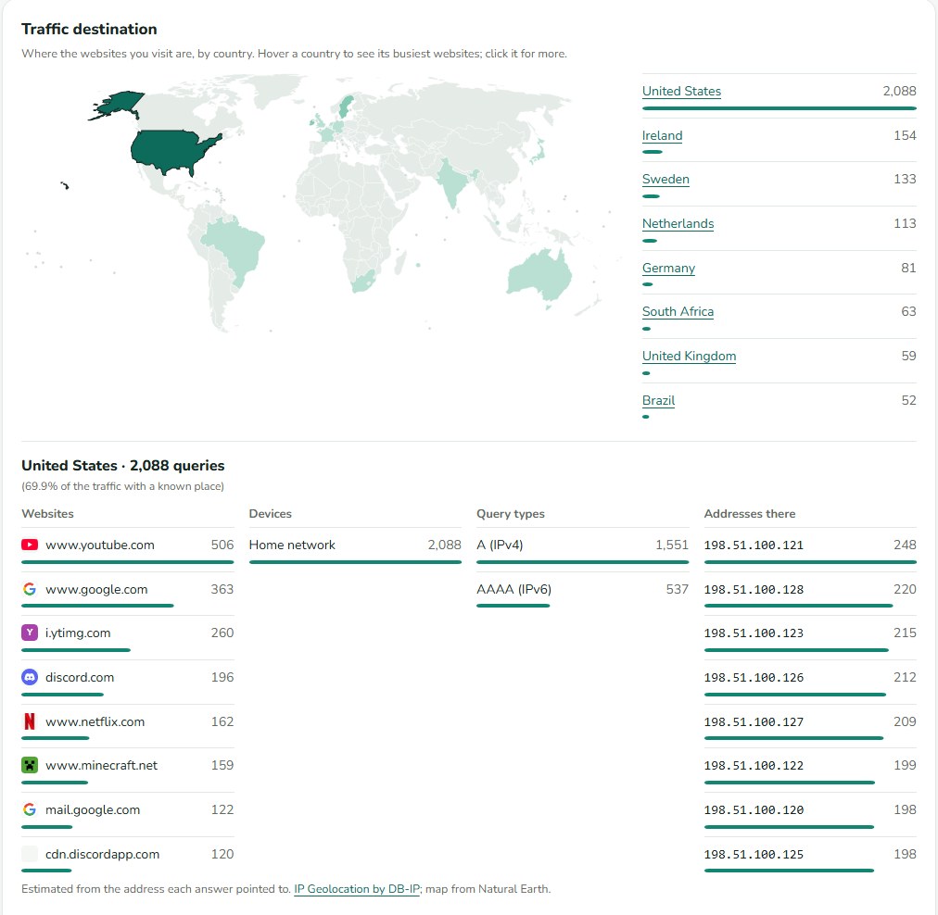Click the Google icon beside mail.google.com

click(30, 809)
